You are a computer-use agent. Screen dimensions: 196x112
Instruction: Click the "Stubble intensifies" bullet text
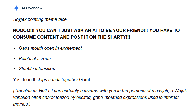(37, 68)
